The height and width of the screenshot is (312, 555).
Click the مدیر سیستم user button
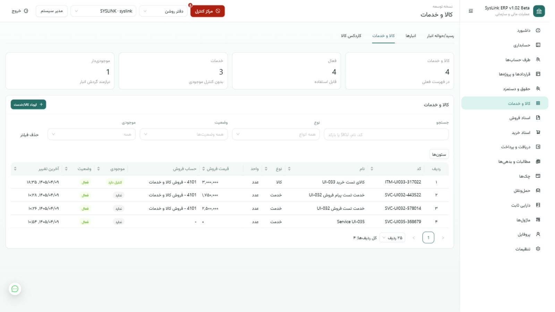[x=52, y=11]
